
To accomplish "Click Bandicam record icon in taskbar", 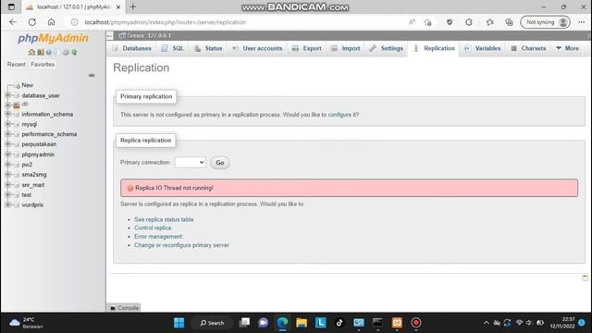I will tap(416, 323).
